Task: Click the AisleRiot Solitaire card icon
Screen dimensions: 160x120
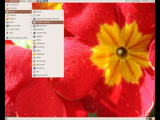Action: click(34, 22)
